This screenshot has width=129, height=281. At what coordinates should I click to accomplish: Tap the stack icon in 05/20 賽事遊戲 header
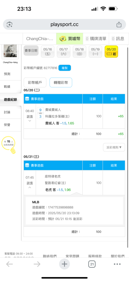click(27, 99)
